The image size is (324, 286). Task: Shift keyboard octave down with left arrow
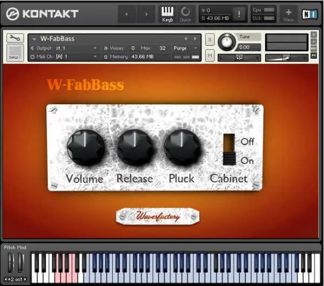click(x=6, y=280)
